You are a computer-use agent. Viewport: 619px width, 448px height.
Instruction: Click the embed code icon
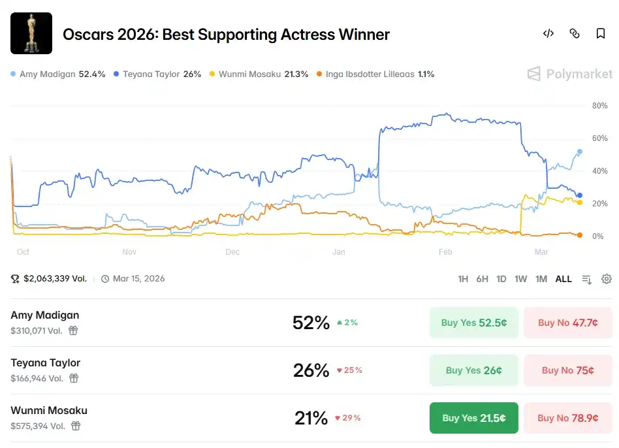coord(548,33)
